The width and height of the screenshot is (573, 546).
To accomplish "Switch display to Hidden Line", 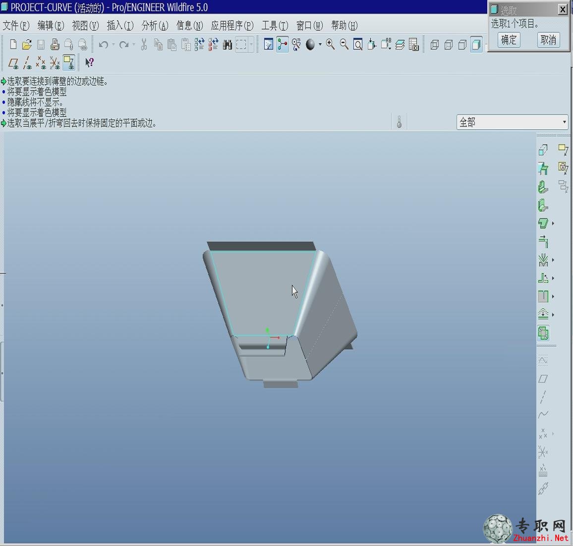I will click(449, 45).
